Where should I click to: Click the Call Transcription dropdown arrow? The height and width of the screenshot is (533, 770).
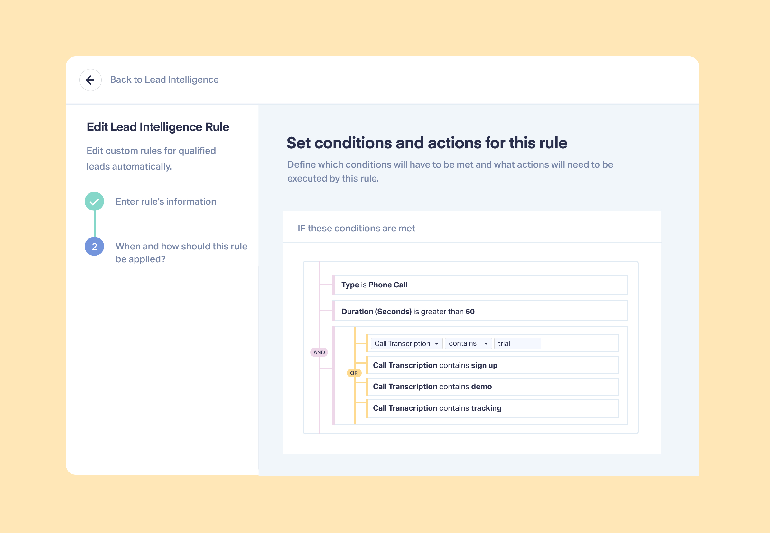coord(437,344)
